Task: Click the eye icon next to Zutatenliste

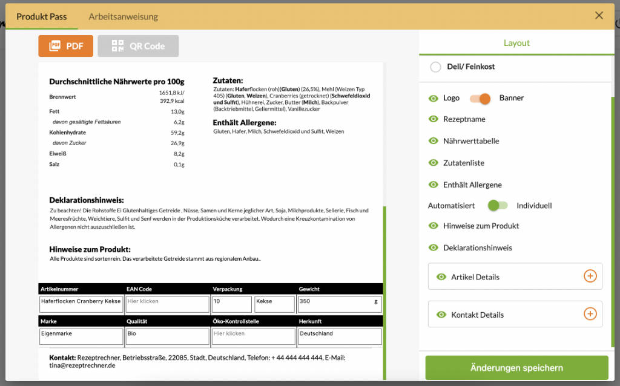Action: click(433, 163)
